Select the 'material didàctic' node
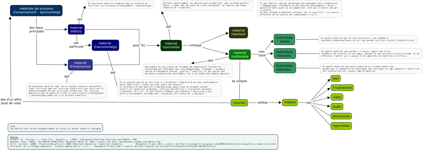 [76, 29]
